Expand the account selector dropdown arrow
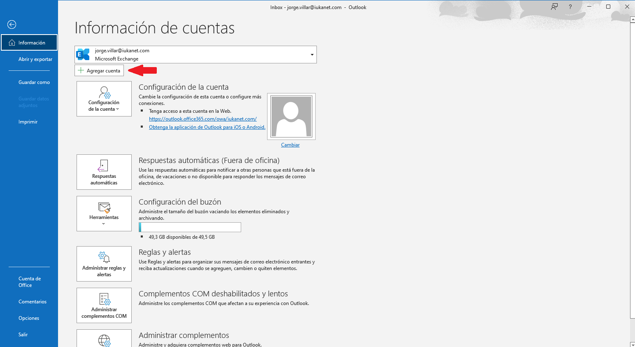635x347 pixels. click(312, 55)
